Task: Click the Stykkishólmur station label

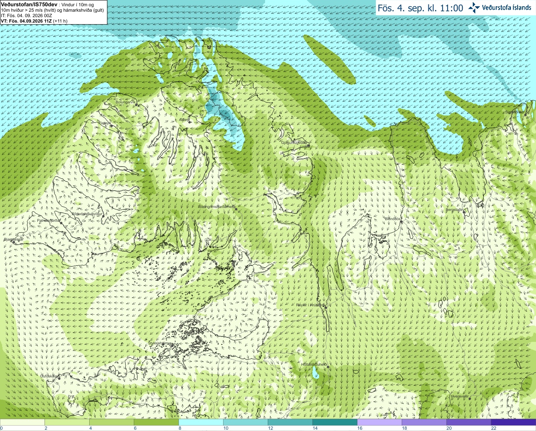Action: tap(160, 343)
